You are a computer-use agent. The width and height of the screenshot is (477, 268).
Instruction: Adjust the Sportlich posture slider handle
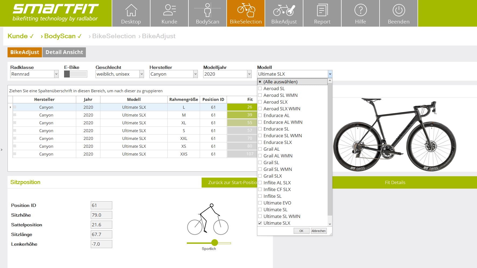215,243
